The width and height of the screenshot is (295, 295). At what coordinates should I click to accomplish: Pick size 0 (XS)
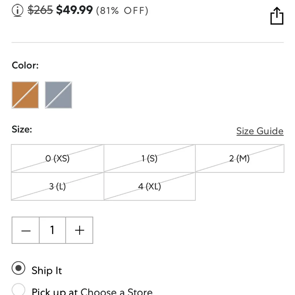point(58,159)
